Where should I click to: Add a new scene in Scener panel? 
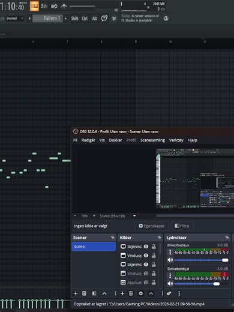point(76,293)
